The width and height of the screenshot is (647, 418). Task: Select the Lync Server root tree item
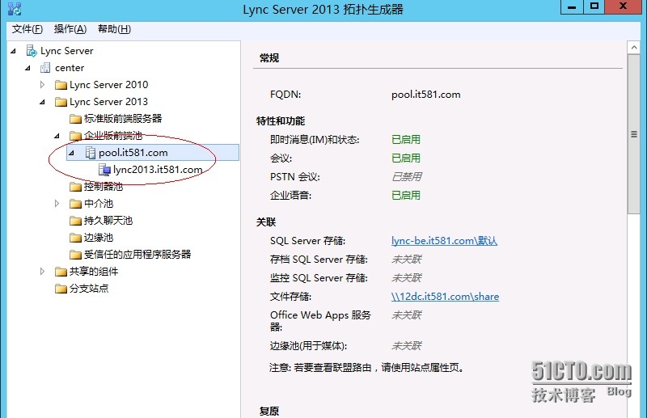coord(67,51)
